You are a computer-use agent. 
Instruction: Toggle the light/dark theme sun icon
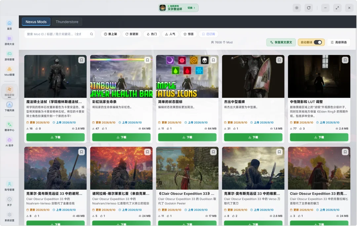[297, 8]
